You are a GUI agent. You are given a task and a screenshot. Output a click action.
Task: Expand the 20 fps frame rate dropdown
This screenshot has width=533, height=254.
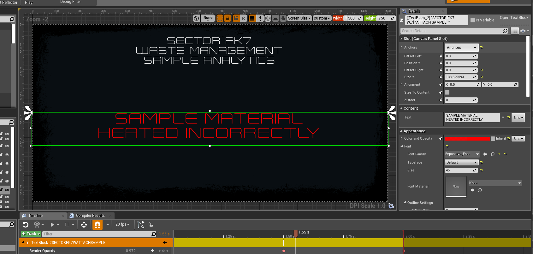(122, 224)
